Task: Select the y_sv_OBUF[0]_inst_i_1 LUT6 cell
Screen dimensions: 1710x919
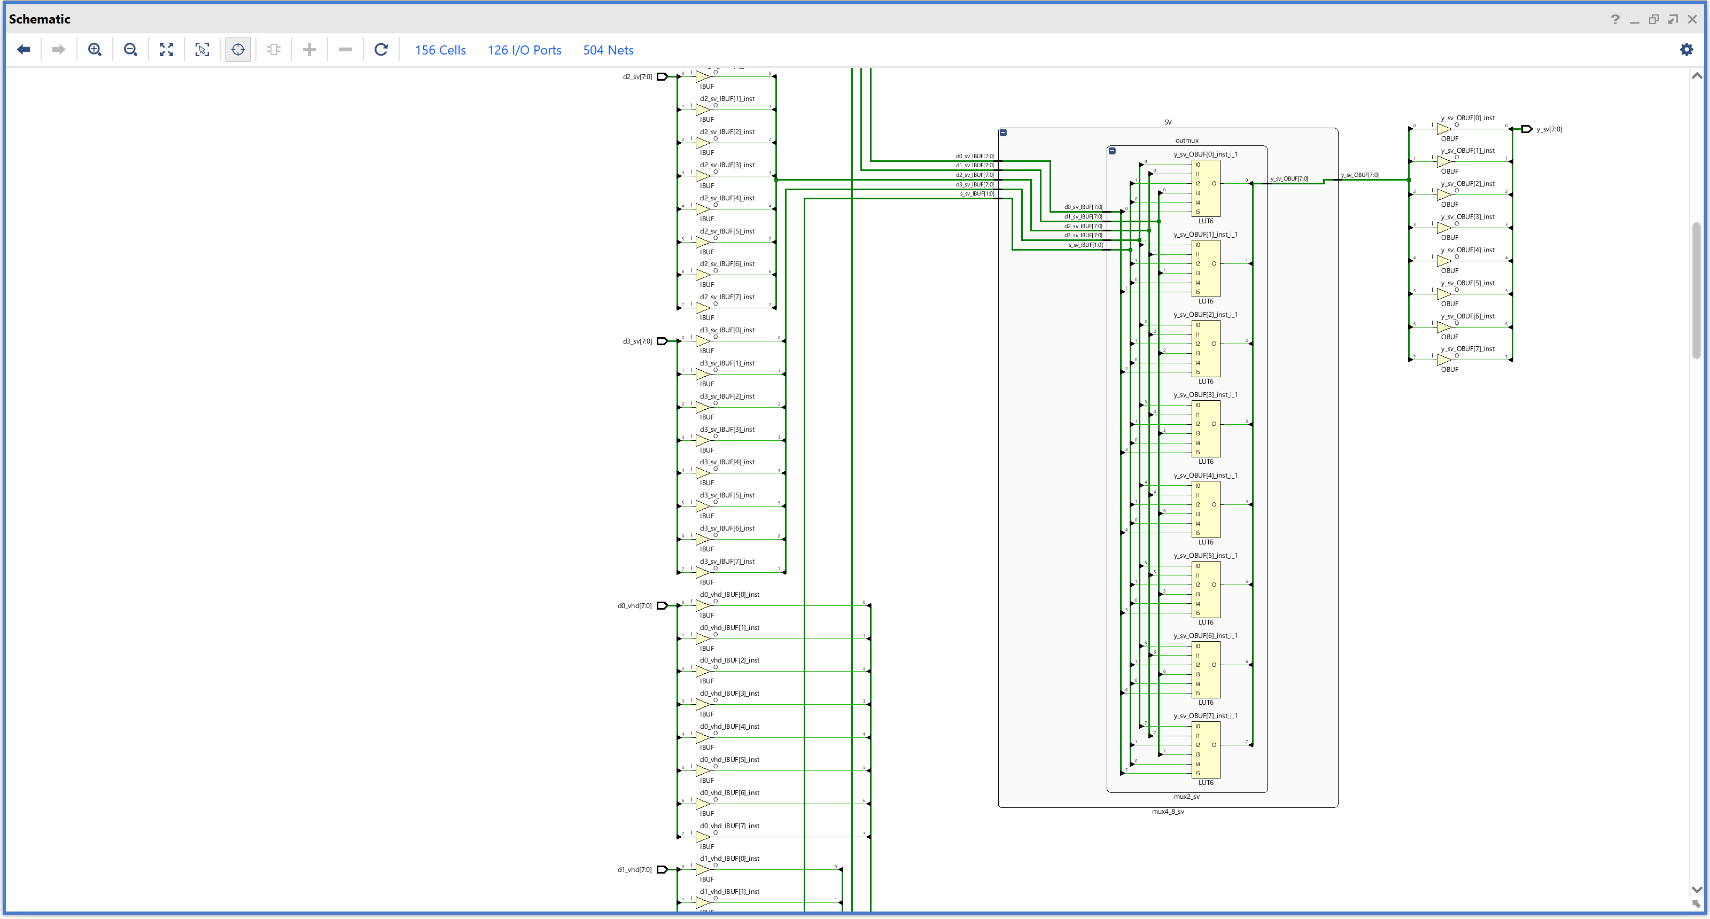Action: (1206, 188)
